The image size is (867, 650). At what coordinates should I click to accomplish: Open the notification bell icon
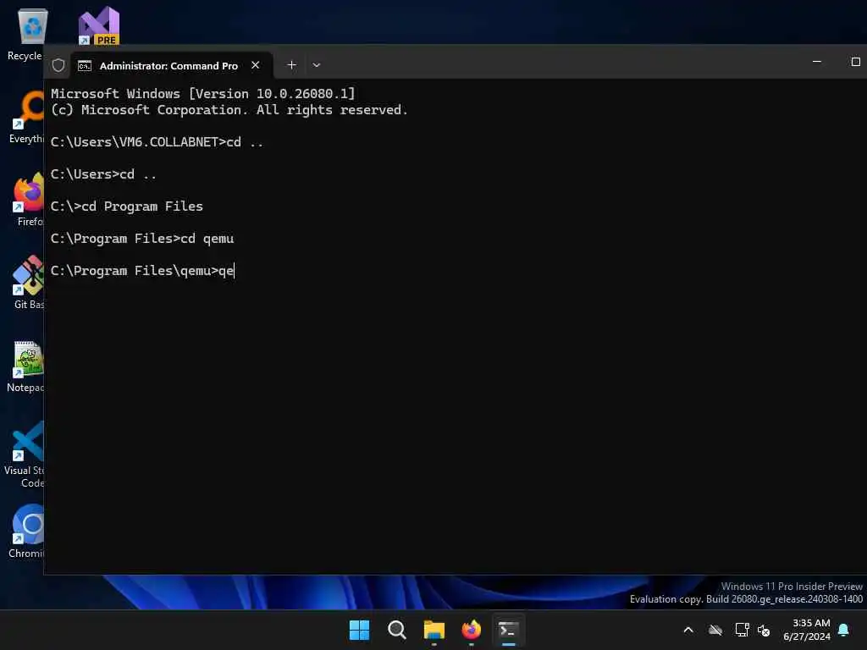tap(843, 630)
